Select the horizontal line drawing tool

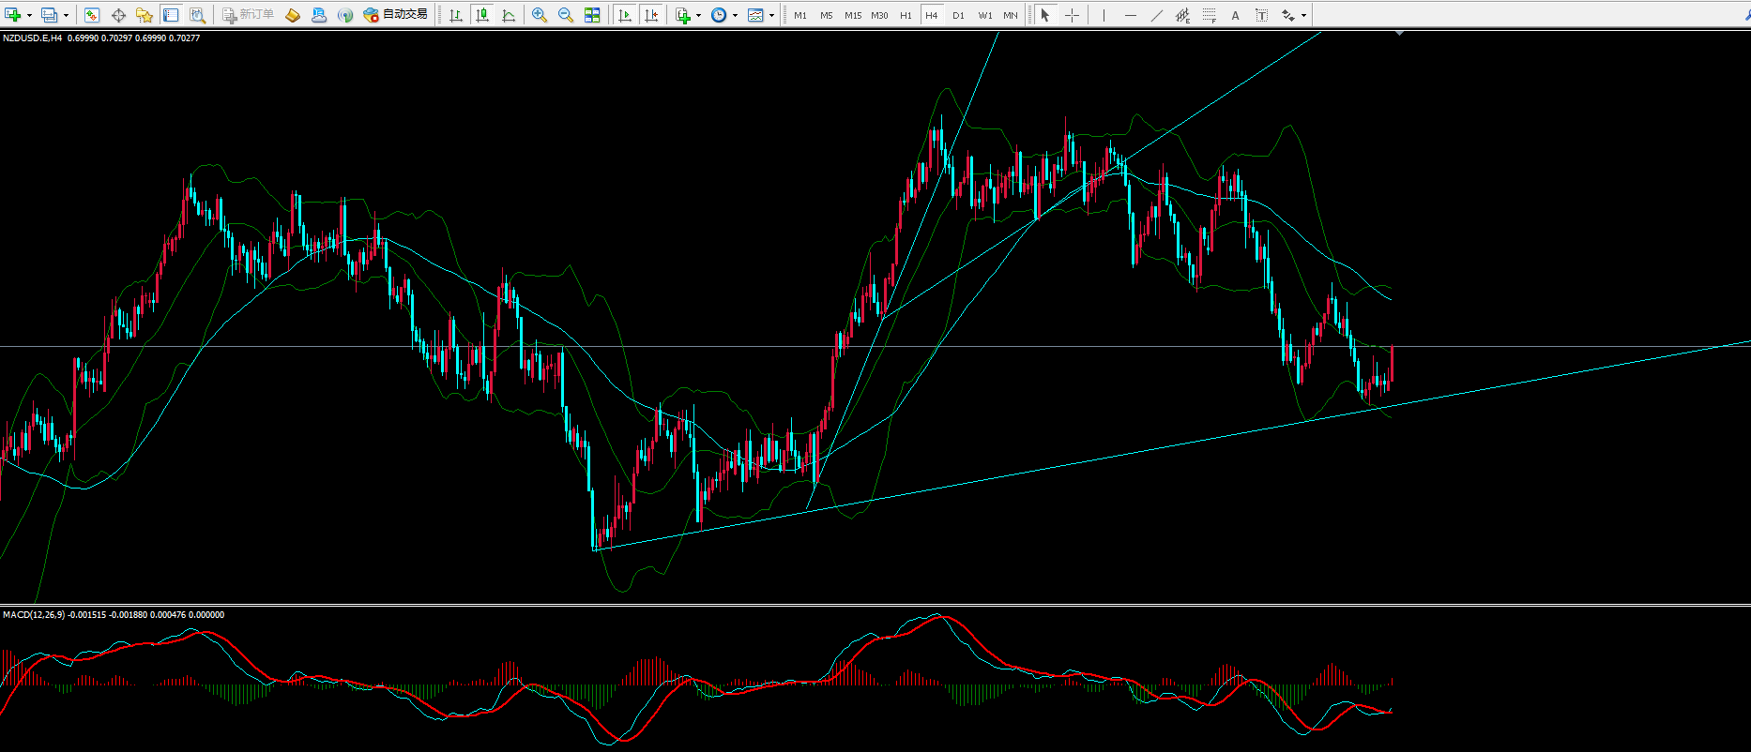[1130, 15]
